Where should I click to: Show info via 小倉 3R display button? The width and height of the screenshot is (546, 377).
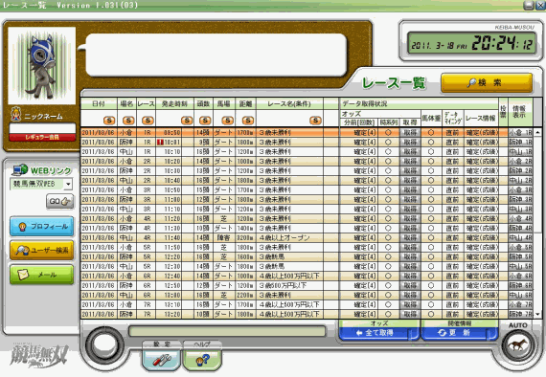click(520, 189)
